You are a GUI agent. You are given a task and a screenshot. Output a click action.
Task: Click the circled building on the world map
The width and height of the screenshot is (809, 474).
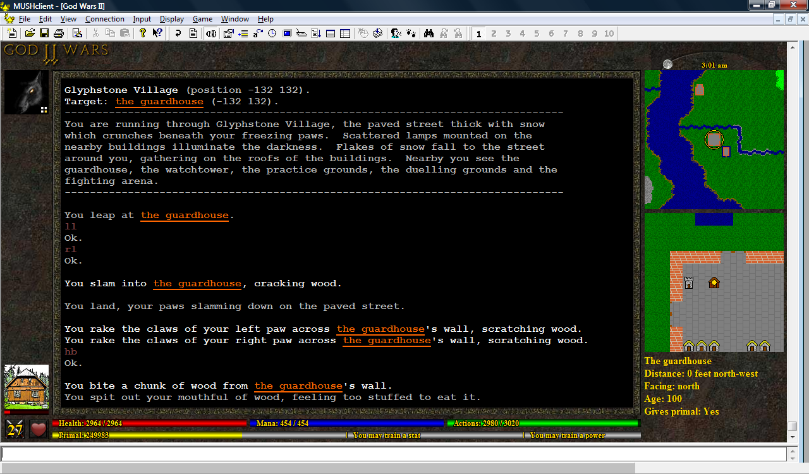click(x=714, y=139)
